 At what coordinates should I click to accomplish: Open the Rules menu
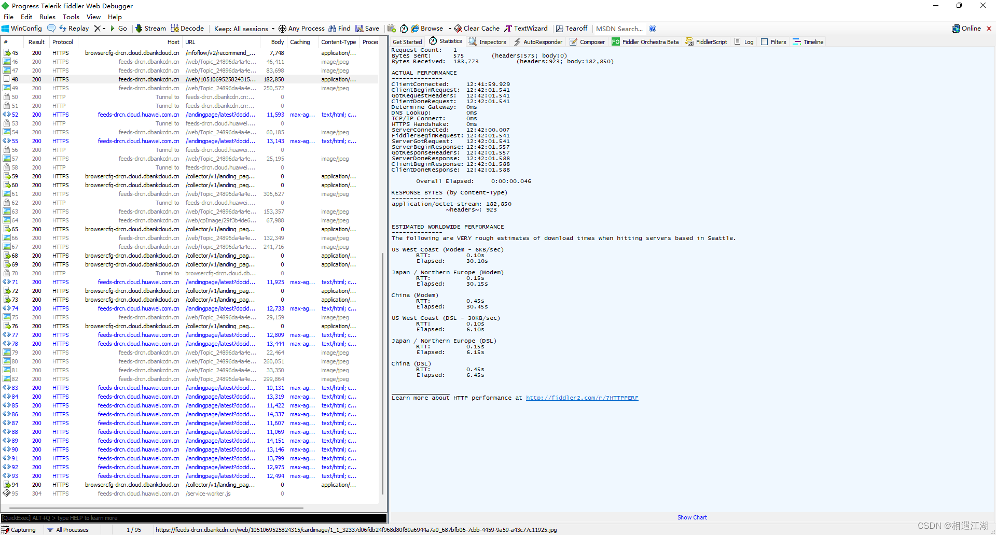coord(47,17)
